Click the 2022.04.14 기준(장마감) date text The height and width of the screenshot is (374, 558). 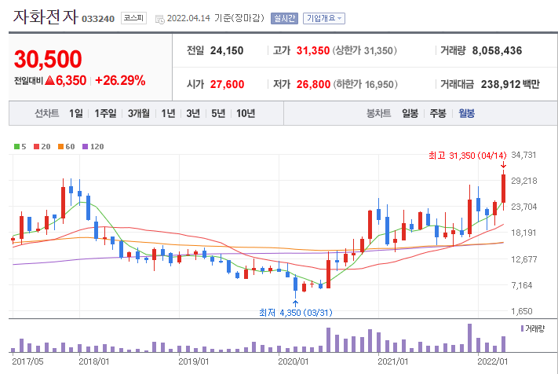(216, 18)
